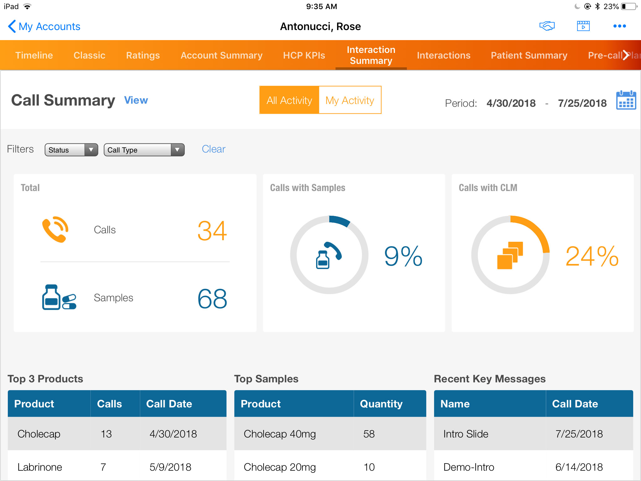Open the calendar date picker
Viewport: 641px width, 481px height.
pos(626,100)
